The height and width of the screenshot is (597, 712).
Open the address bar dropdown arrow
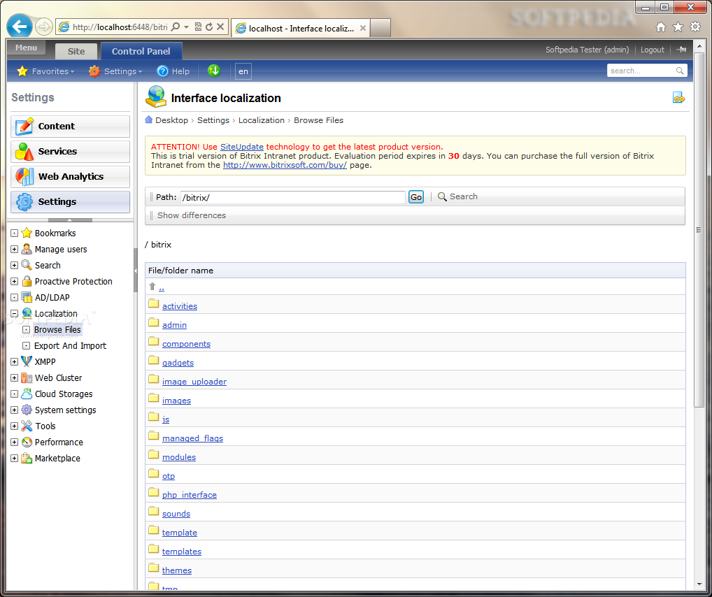[x=186, y=27]
